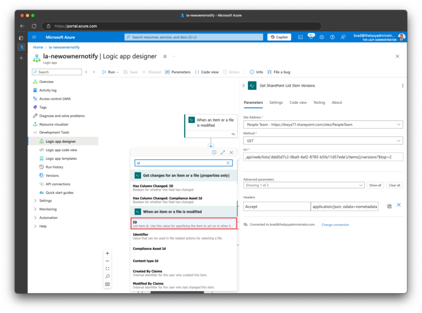Viewport: 422px width, 313px height.
Task: Switch to the Testing tab
Action: tap(319, 103)
